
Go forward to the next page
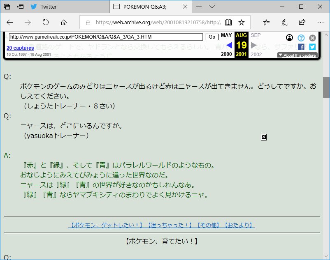pos(28,22)
